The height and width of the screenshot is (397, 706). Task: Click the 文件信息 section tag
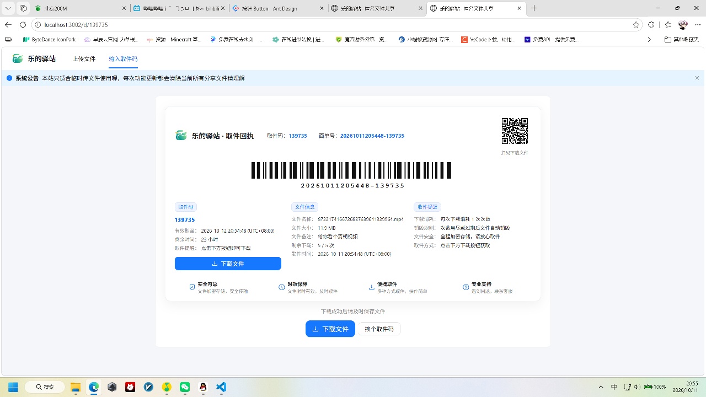pyautogui.click(x=305, y=207)
